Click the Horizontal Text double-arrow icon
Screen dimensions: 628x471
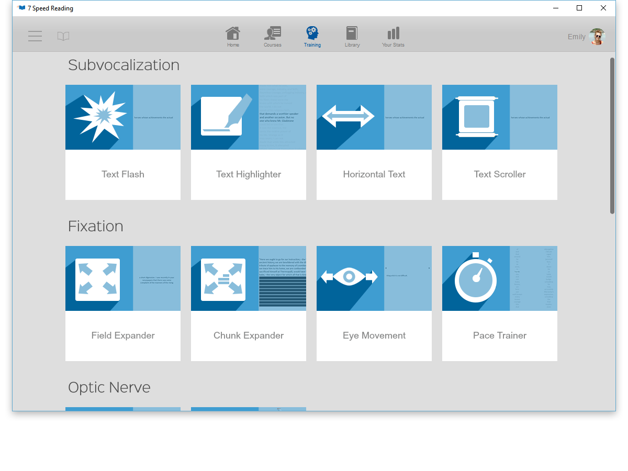pyautogui.click(x=348, y=116)
